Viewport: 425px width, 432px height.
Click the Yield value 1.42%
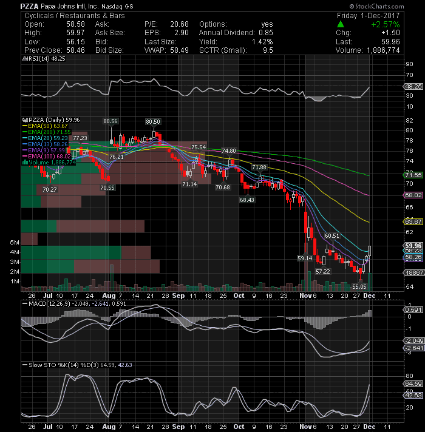tap(262, 42)
